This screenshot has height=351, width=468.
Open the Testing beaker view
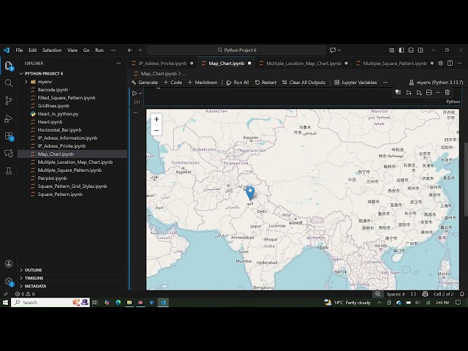click(x=9, y=170)
